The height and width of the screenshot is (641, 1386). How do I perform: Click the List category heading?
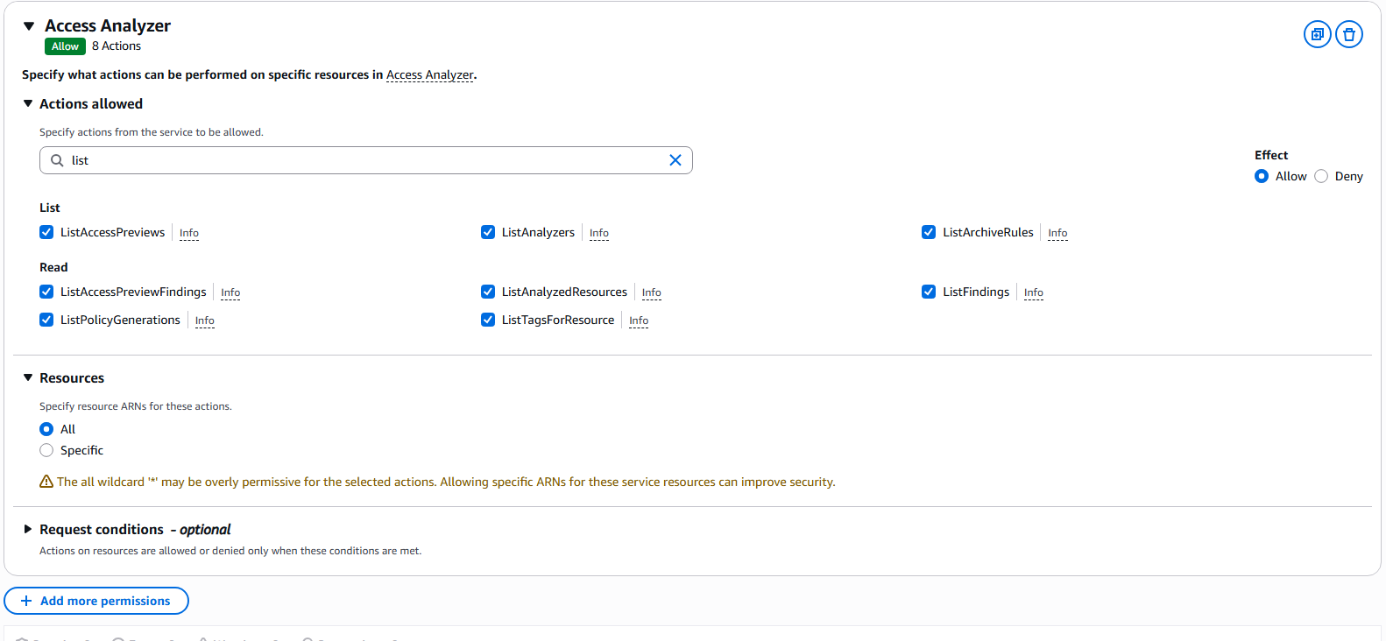50,208
